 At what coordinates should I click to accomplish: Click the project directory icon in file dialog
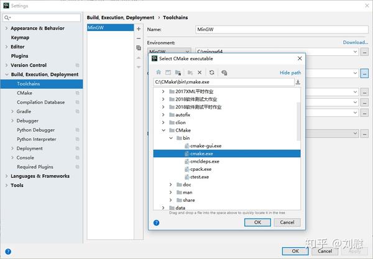click(178, 73)
